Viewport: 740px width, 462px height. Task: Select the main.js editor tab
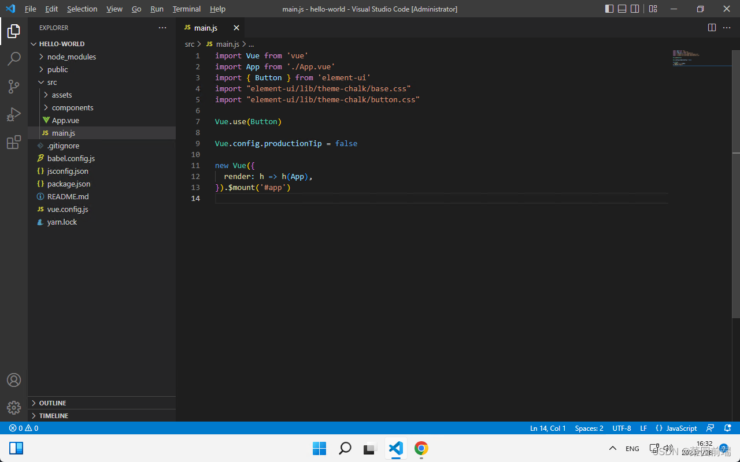tap(206, 27)
